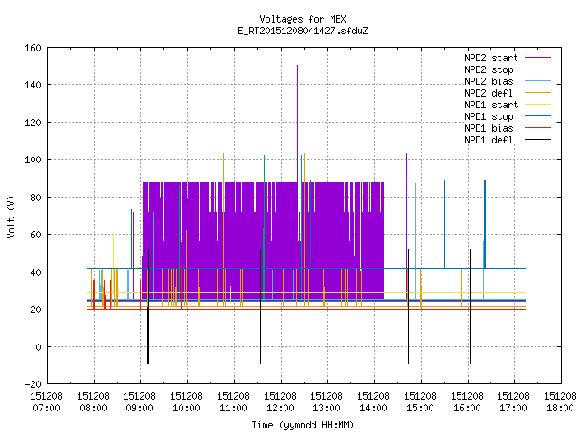Click the 151208 09:00 x-axis tick label
578x433 pixels.
[140, 402]
